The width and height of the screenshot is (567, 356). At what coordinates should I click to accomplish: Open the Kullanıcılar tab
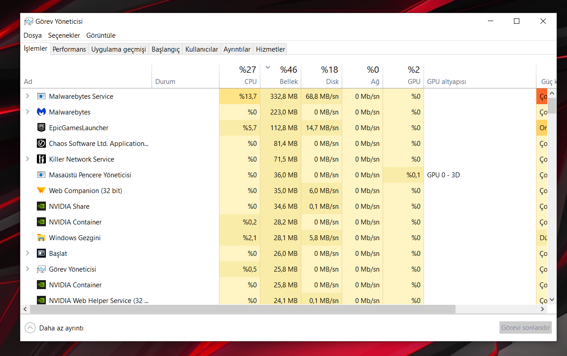point(202,49)
